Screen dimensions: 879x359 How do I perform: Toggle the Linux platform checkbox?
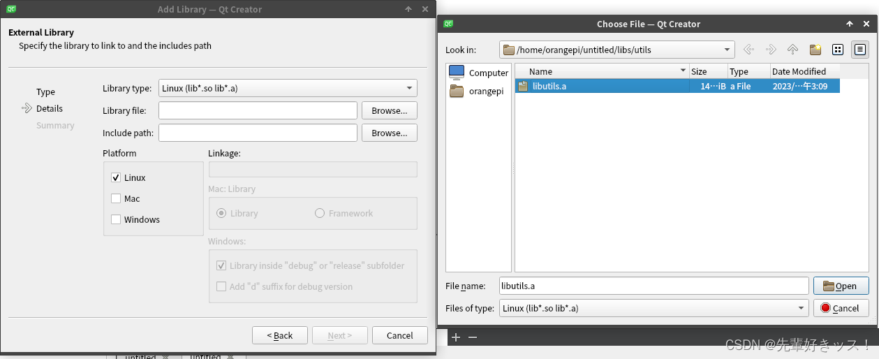pos(116,177)
